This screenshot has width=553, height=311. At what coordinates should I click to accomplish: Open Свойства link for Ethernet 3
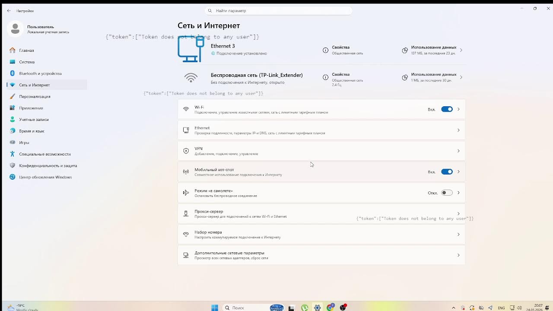341,48
